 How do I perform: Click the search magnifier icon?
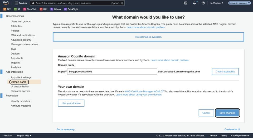[x=33, y=3]
